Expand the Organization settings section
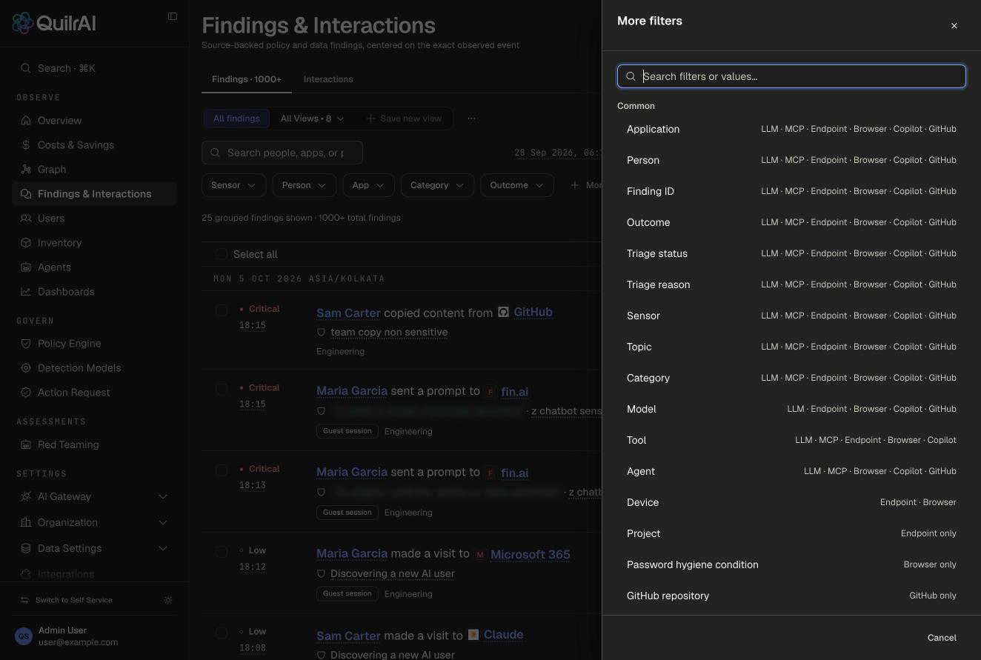 163,523
